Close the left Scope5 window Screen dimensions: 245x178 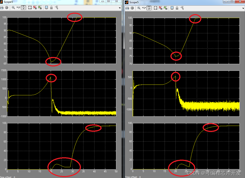click(x=116, y=1)
